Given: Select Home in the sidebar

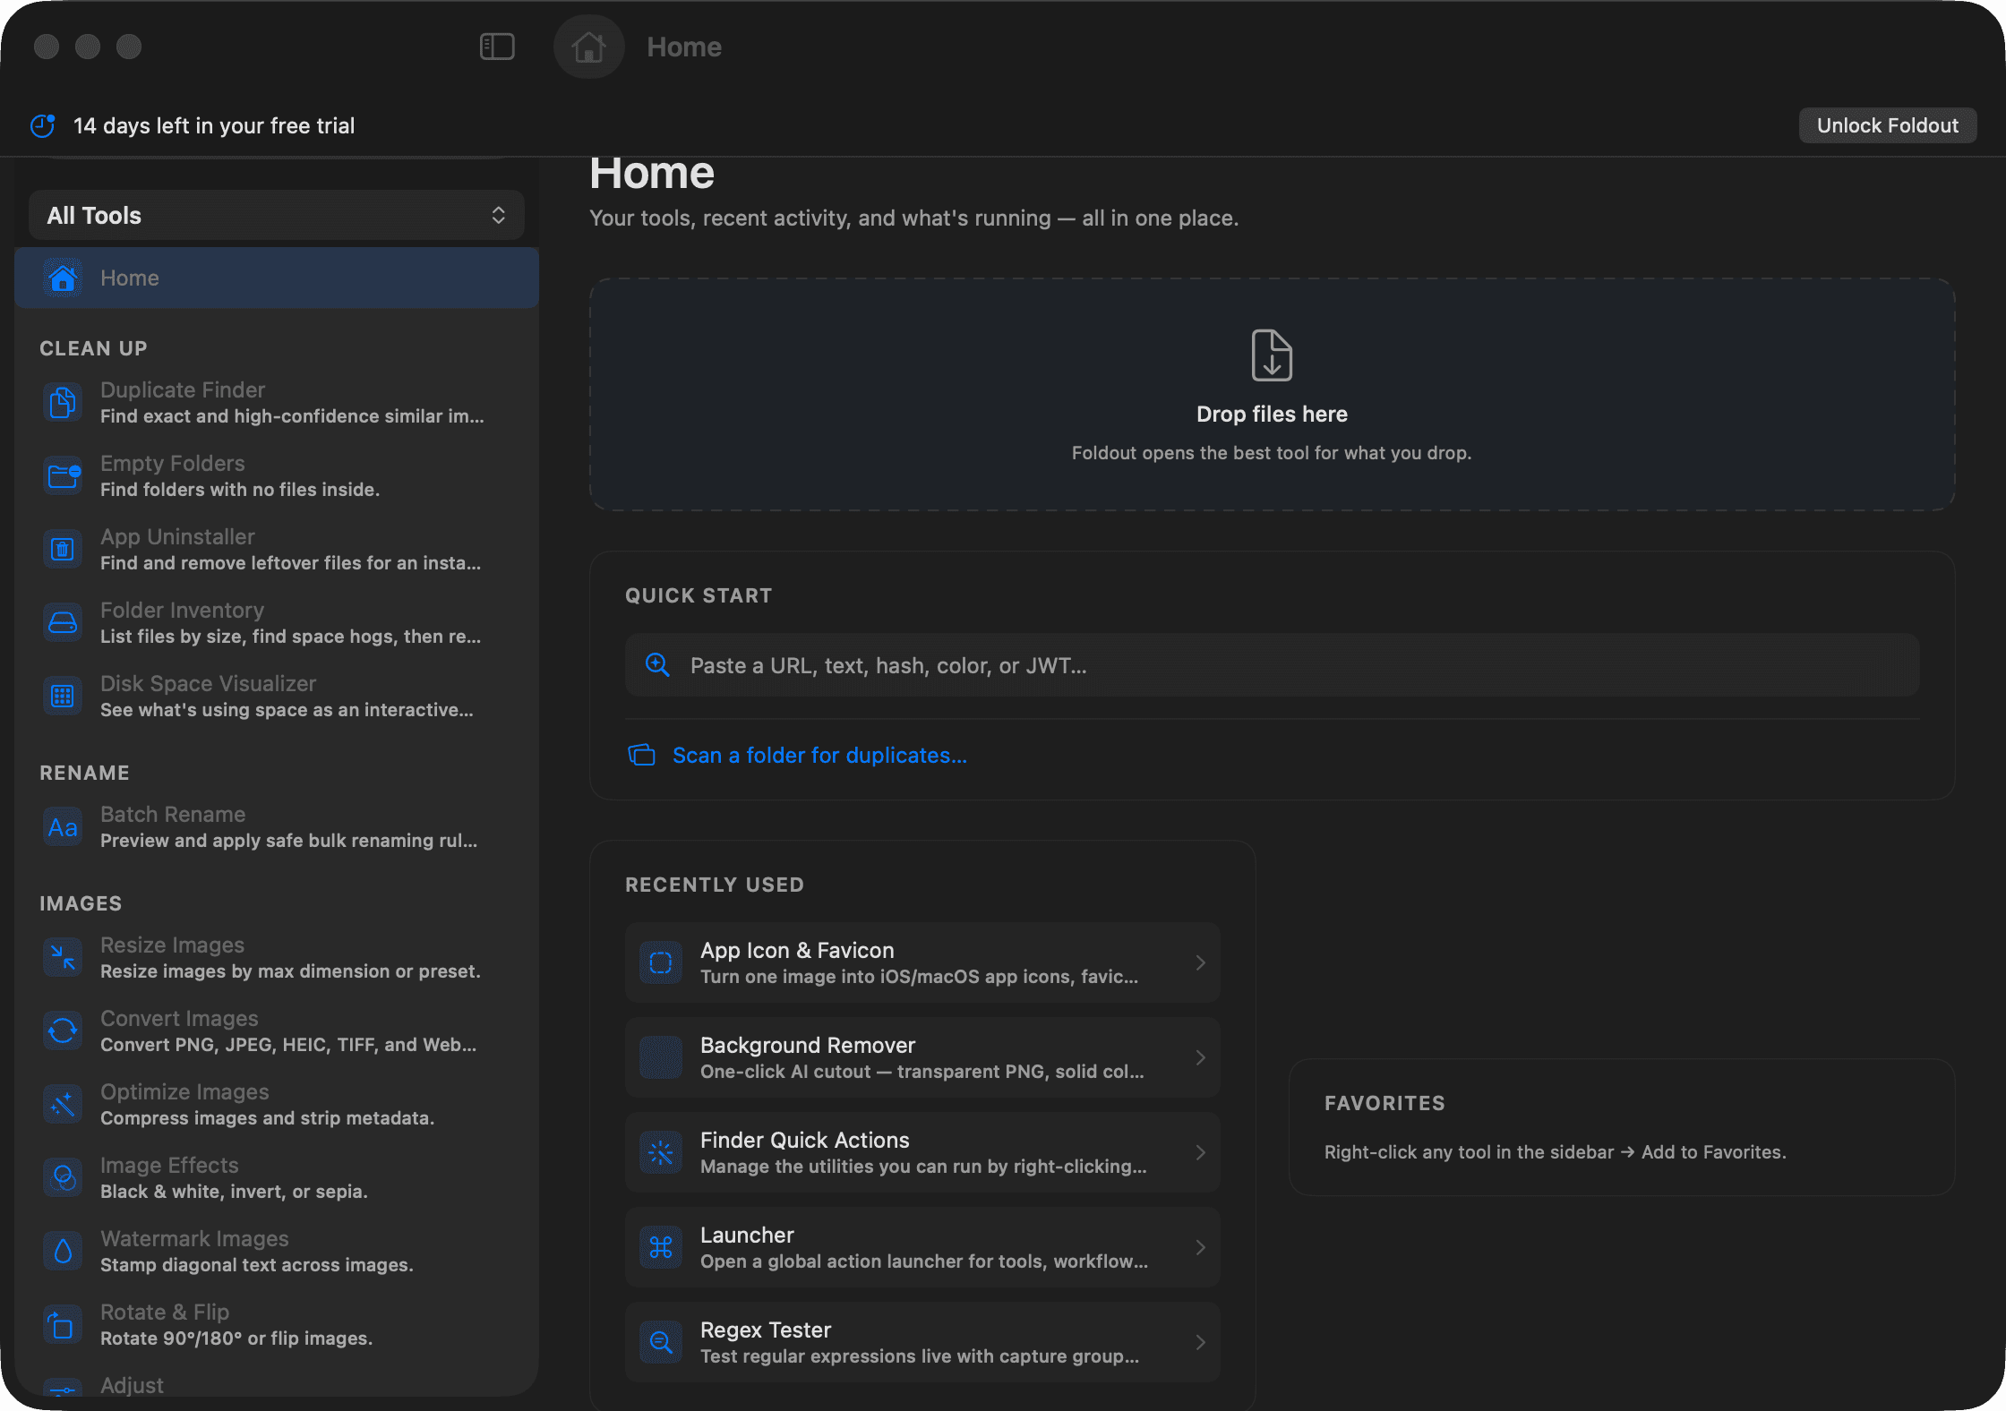Looking at the screenshot, I should coord(276,278).
